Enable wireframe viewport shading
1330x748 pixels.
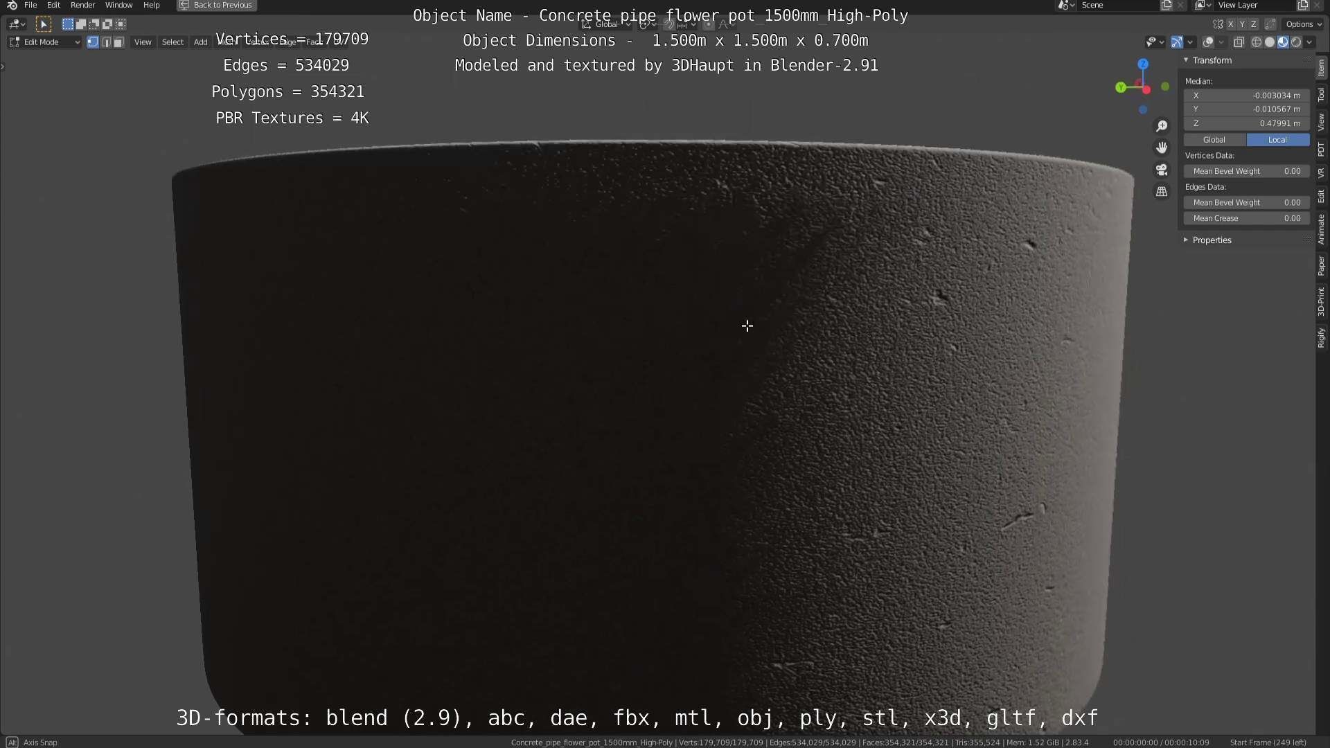click(1256, 42)
